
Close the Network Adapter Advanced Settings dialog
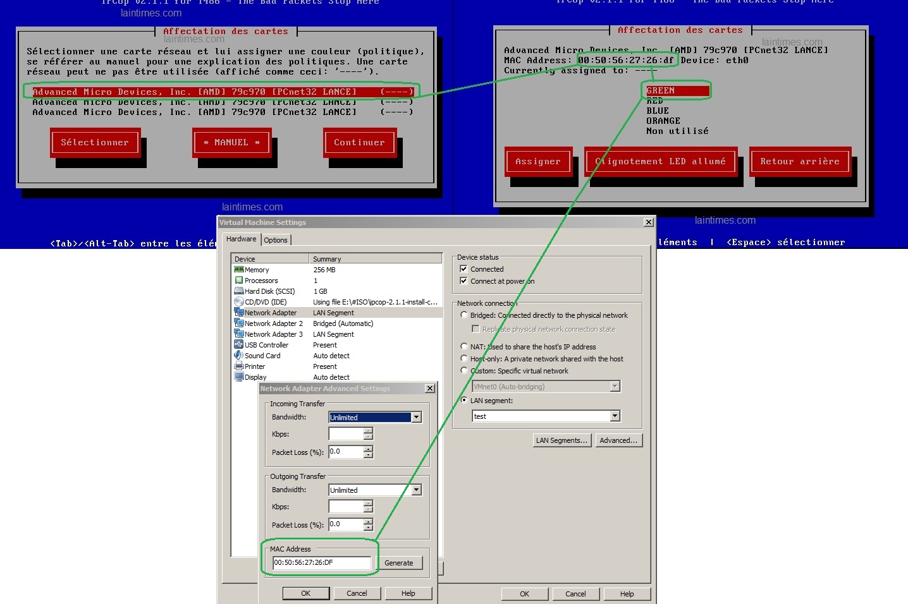[430, 388]
